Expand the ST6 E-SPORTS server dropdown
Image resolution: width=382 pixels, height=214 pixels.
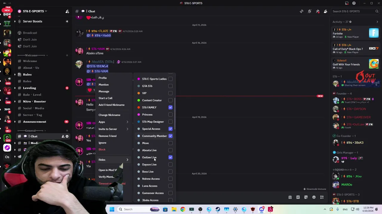46,11
